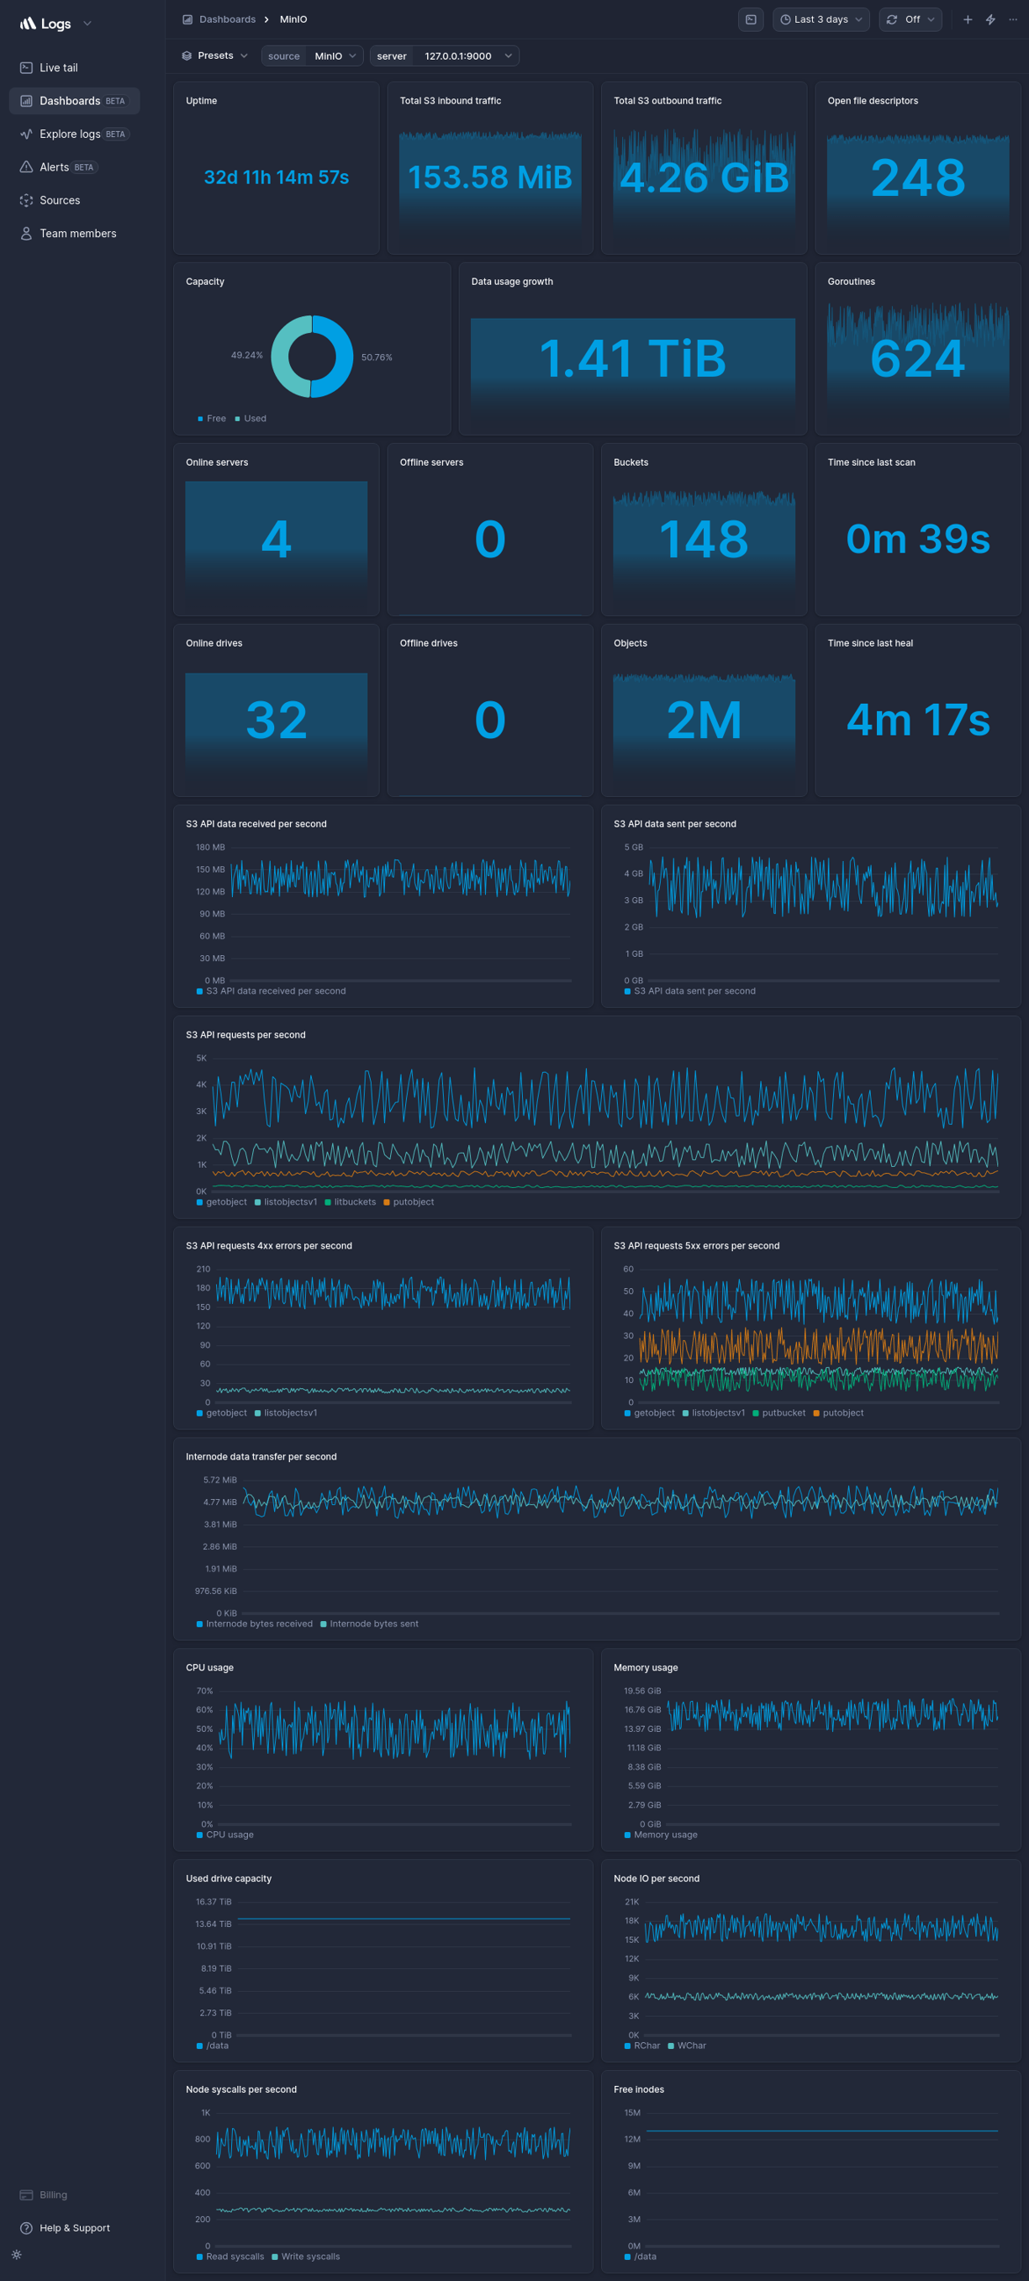The image size is (1029, 2281).
Task: Click the Explore logs pulse icon
Action: (27, 134)
